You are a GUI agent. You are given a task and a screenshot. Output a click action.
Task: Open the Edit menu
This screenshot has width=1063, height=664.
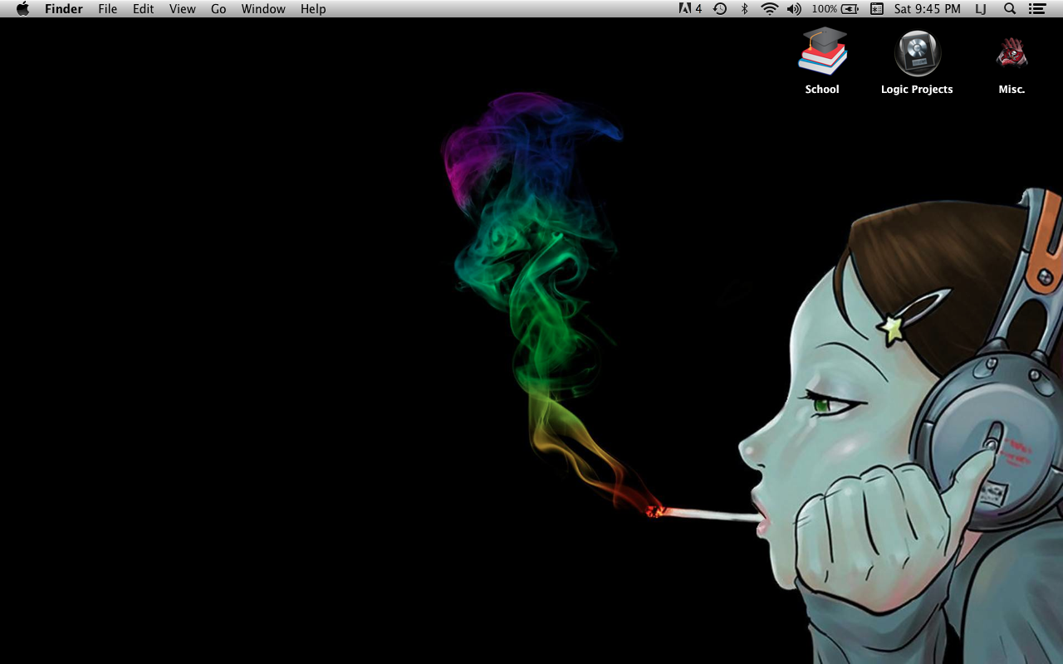pos(144,9)
